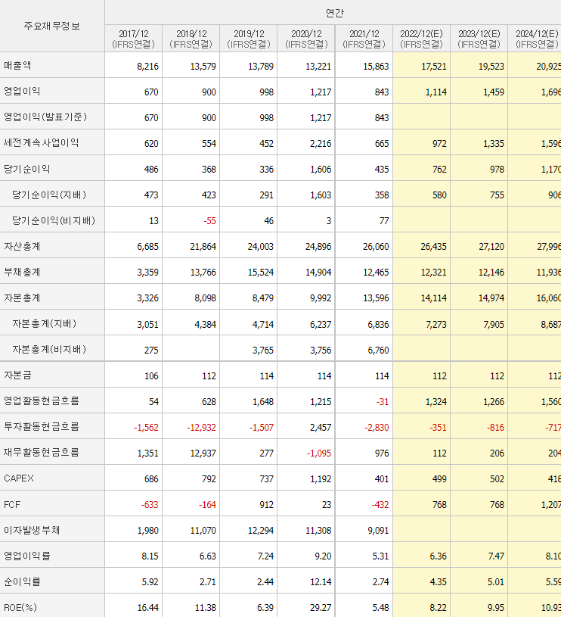Click the 부채총계 value 15,524
Viewport: 561px width, 617px height.
(260, 273)
